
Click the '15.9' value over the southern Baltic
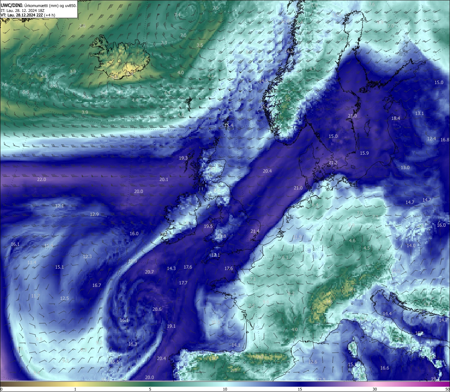coord(364,153)
